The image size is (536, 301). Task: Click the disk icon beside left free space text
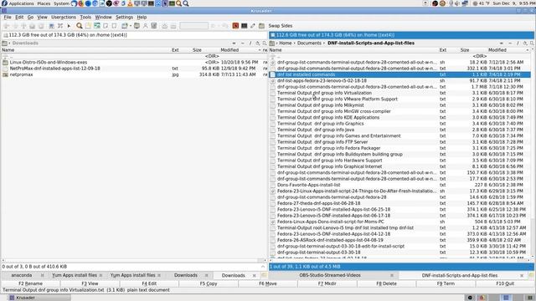pos(6,35)
